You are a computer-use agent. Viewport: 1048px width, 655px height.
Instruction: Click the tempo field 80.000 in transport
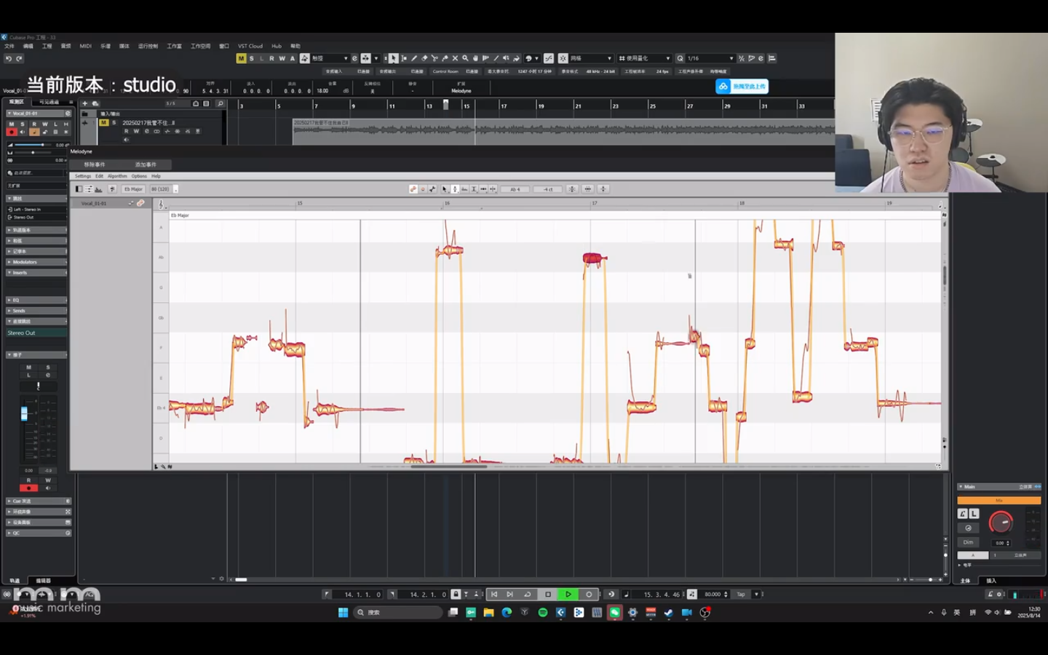[713, 595]
